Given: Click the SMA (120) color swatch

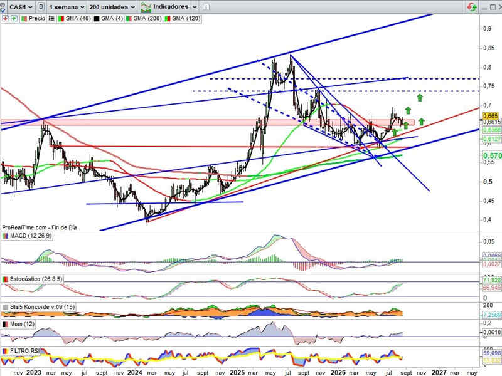Looking at the screenshot, I should (167, 19).
